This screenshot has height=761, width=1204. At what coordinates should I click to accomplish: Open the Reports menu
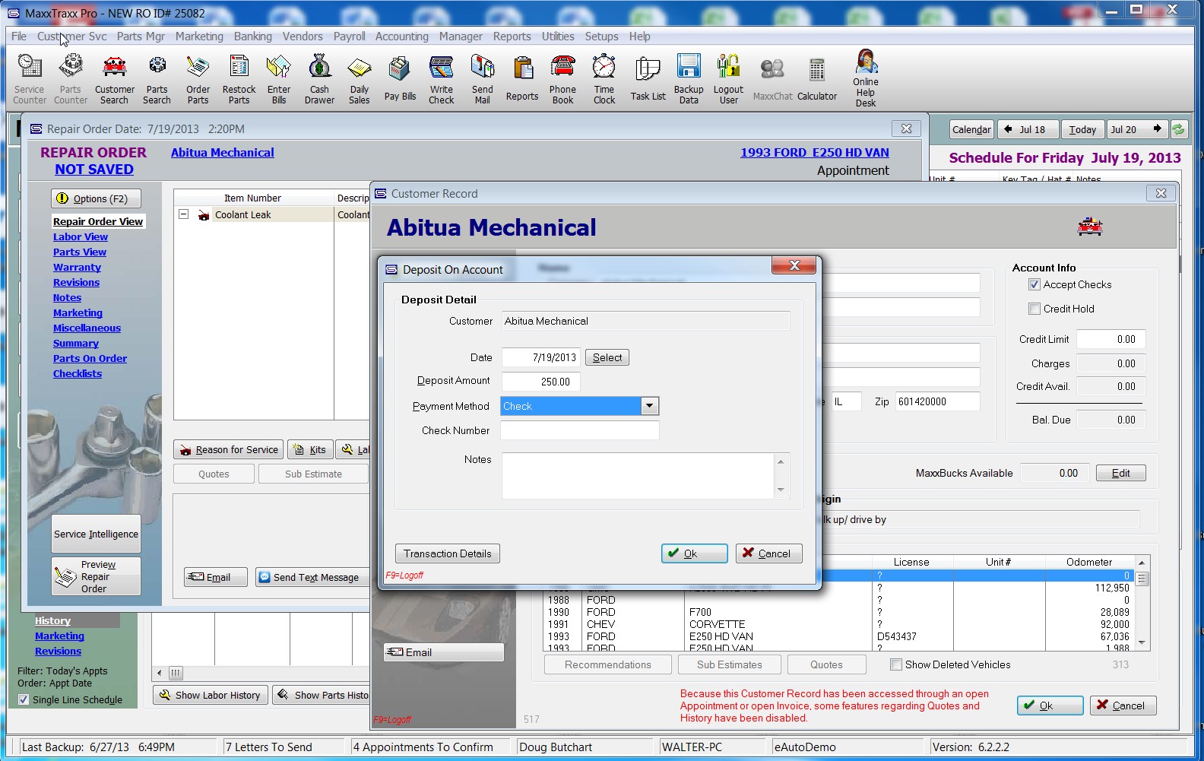(x=512, y=36)
